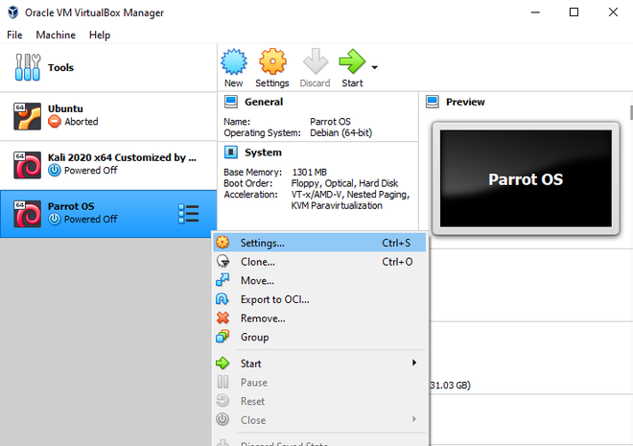Click the 'Debian (64-bit)' operating system value
The height and width of the screenshot is (446, 633).
[341, 132]
